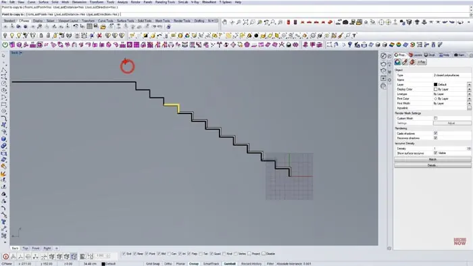Click the black sphere shaded icon
This screenshot has height=266, width=473.
[256, 36]
